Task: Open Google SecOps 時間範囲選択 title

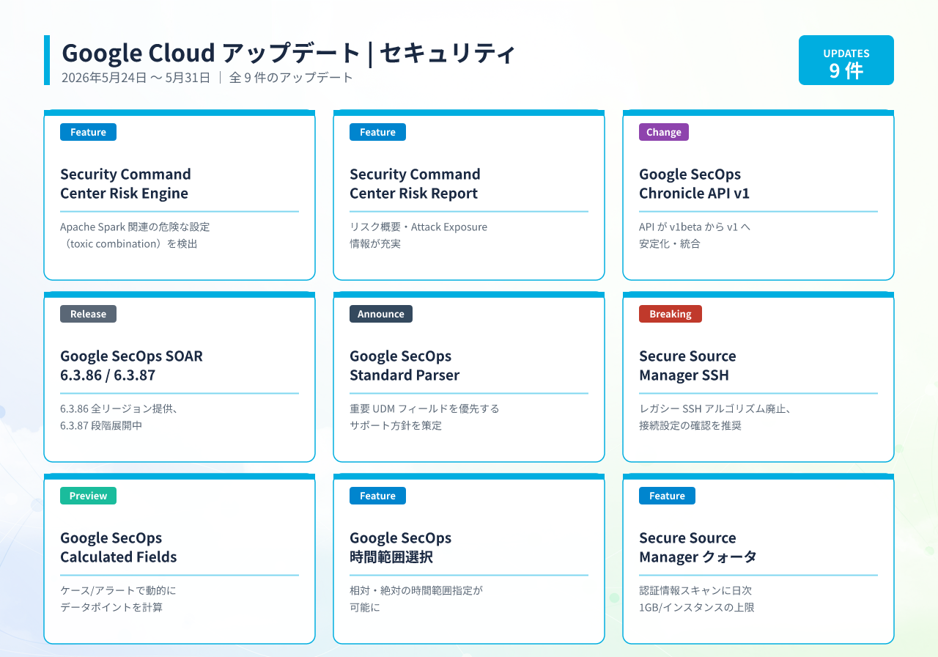Action: (401, 547)
